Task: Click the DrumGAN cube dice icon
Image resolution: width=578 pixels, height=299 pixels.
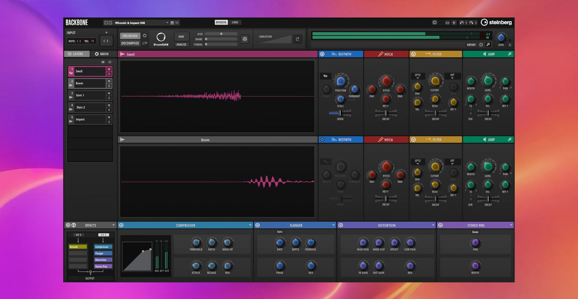Action: 245,39
